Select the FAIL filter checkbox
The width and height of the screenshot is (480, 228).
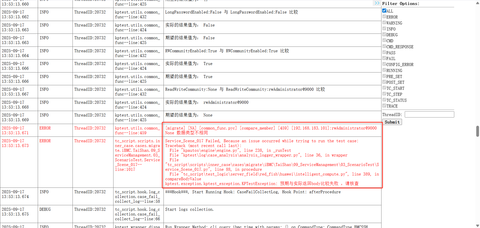click(384, 58)
